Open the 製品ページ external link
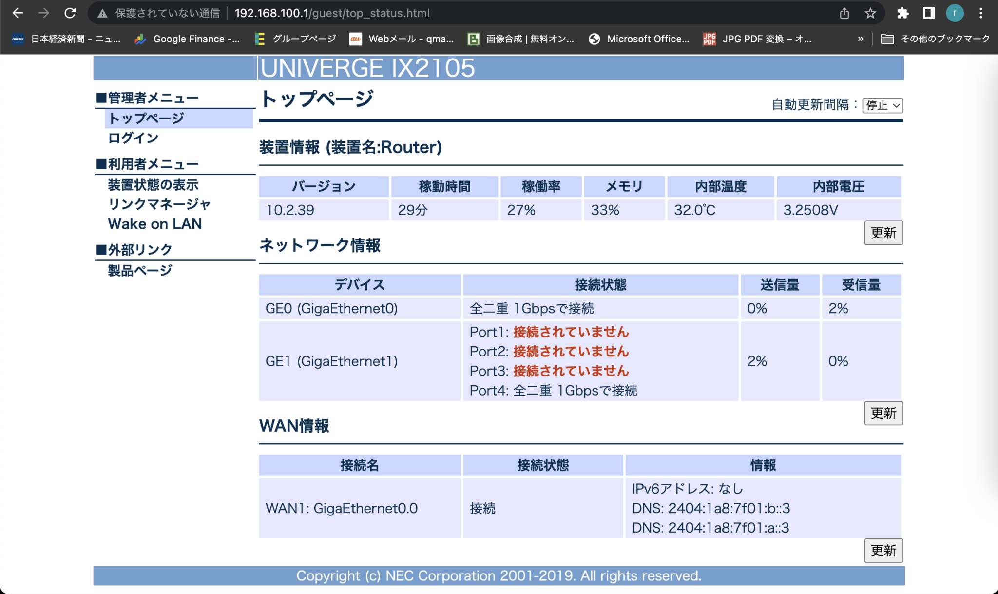998x594 pixels. [139, 269]
